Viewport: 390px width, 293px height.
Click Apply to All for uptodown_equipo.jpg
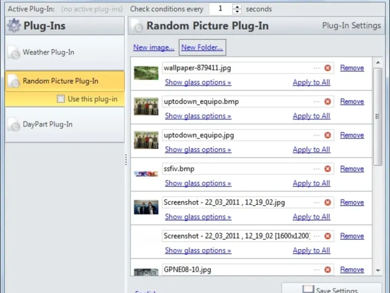click(312, 149)
